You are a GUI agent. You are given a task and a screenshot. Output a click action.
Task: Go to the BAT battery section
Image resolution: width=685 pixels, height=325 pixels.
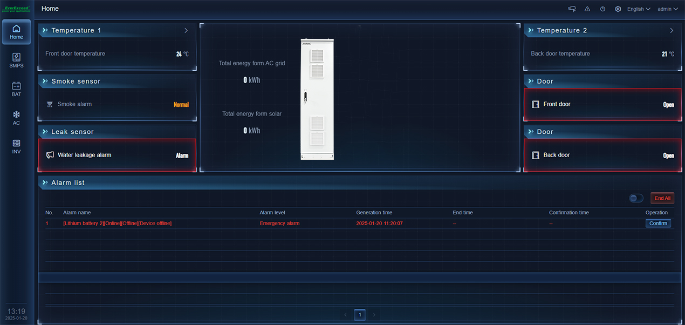click(x=16, y=89)
